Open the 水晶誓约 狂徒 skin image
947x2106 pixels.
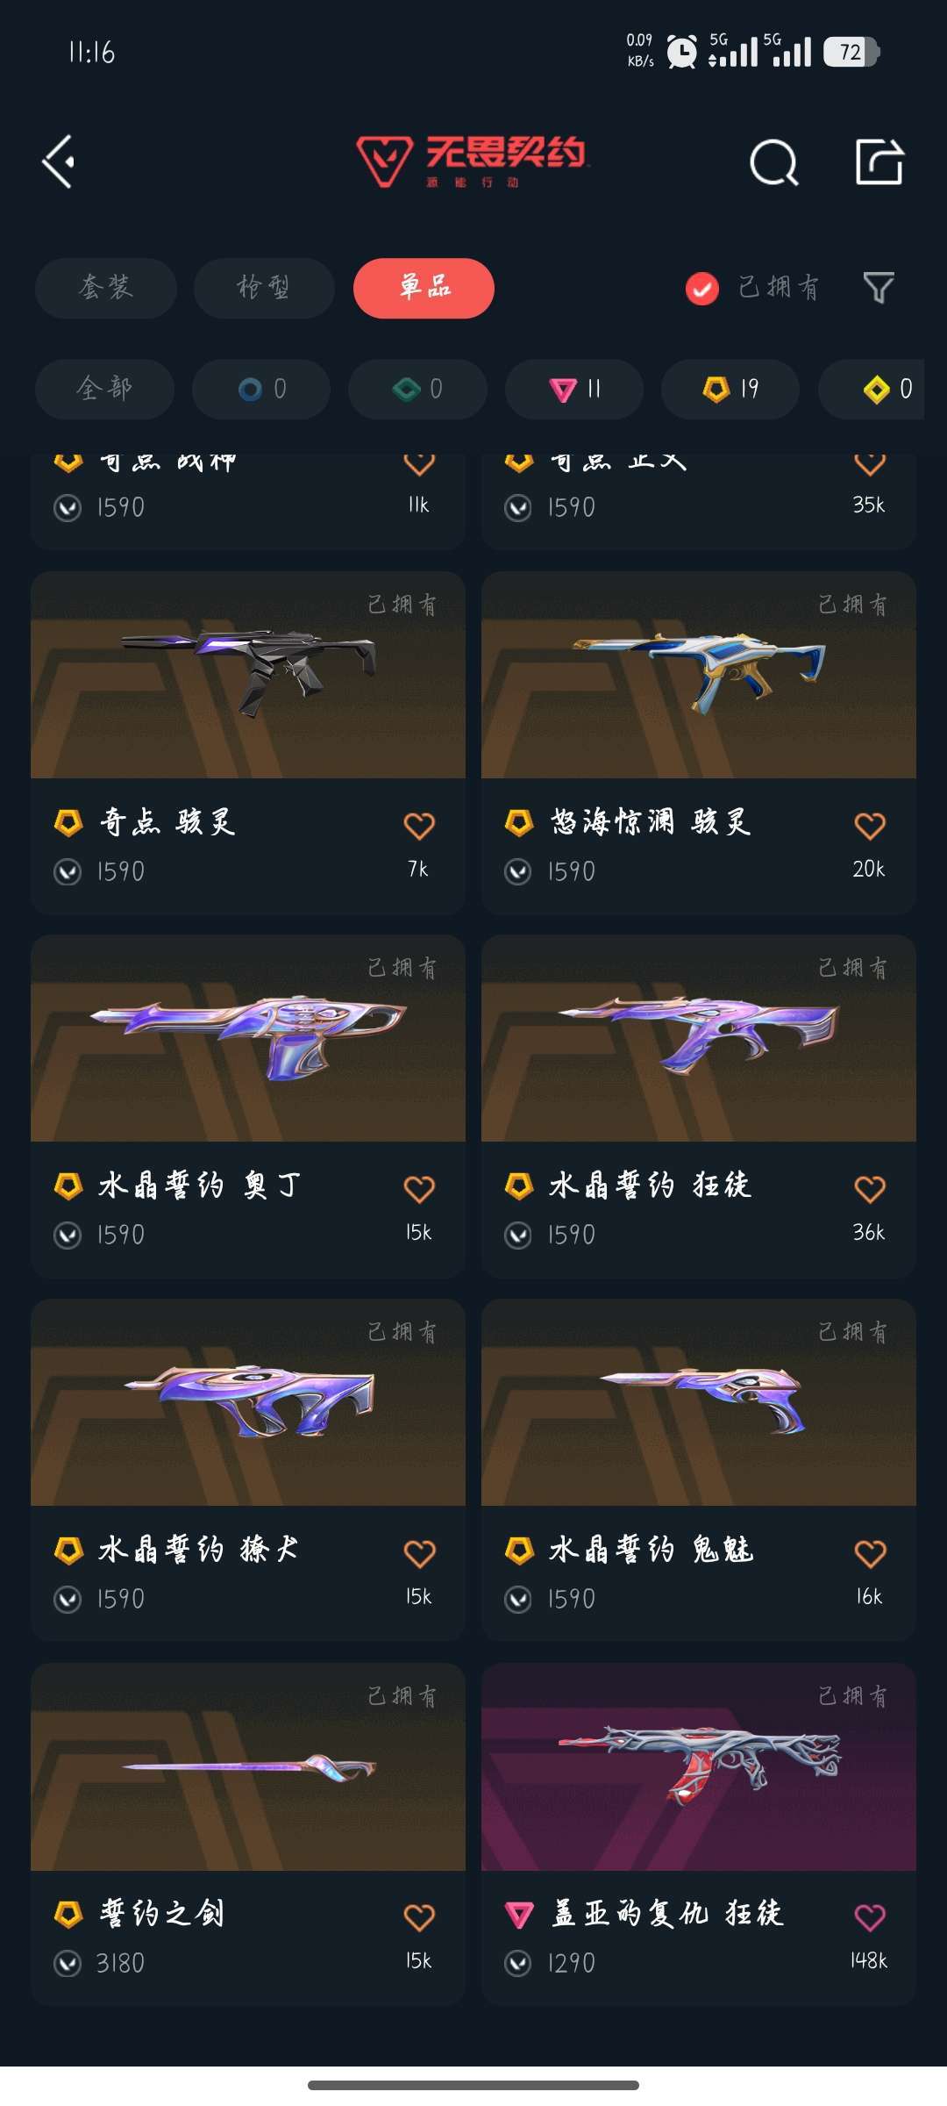699,1038
